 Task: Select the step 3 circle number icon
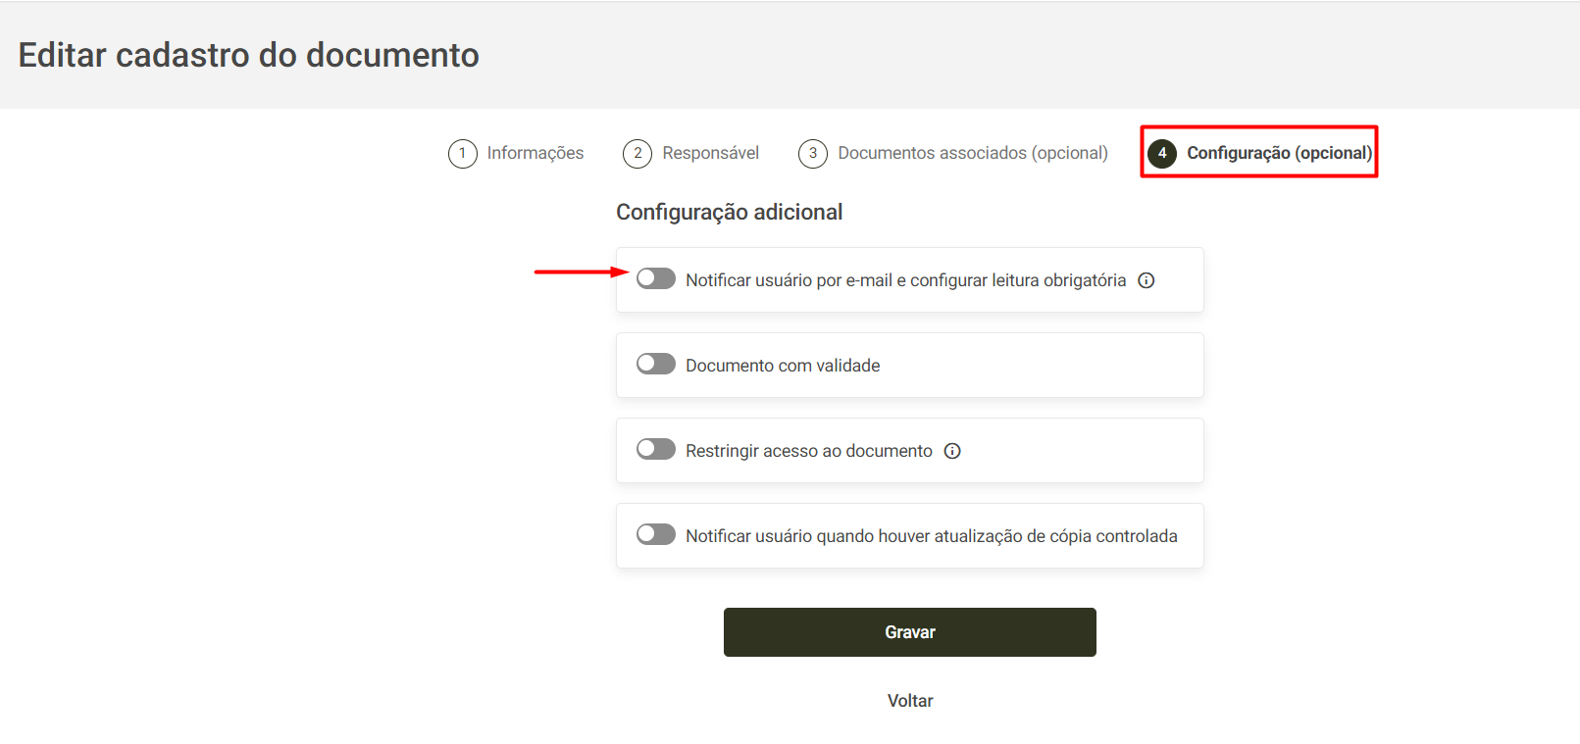[x=813, y=154]
